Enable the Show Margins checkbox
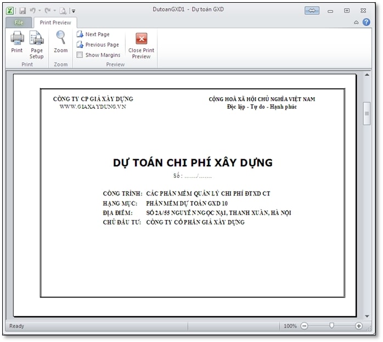383x342 pixels. click(x=80, y=55)
